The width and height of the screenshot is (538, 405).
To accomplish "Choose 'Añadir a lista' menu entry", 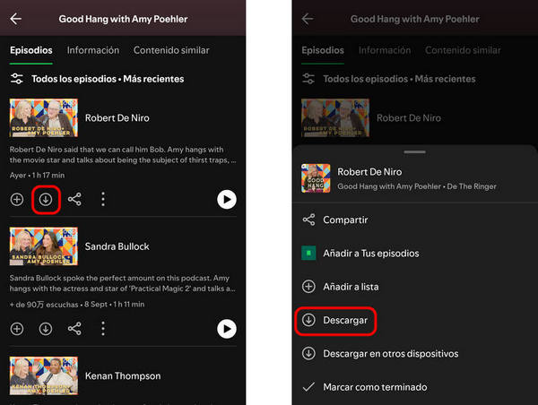I will tap(415, 287).
